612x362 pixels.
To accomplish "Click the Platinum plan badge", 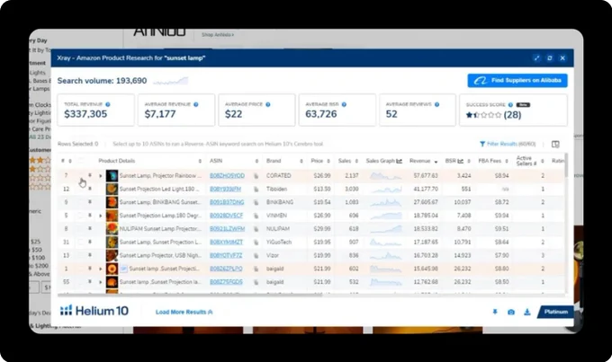I will [555, 312].
